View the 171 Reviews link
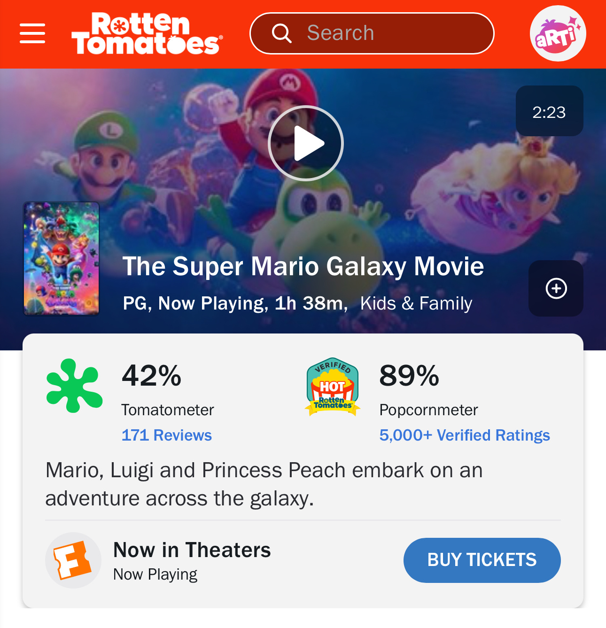The height and width of the screenshot is (628, 606). [167, 435]
